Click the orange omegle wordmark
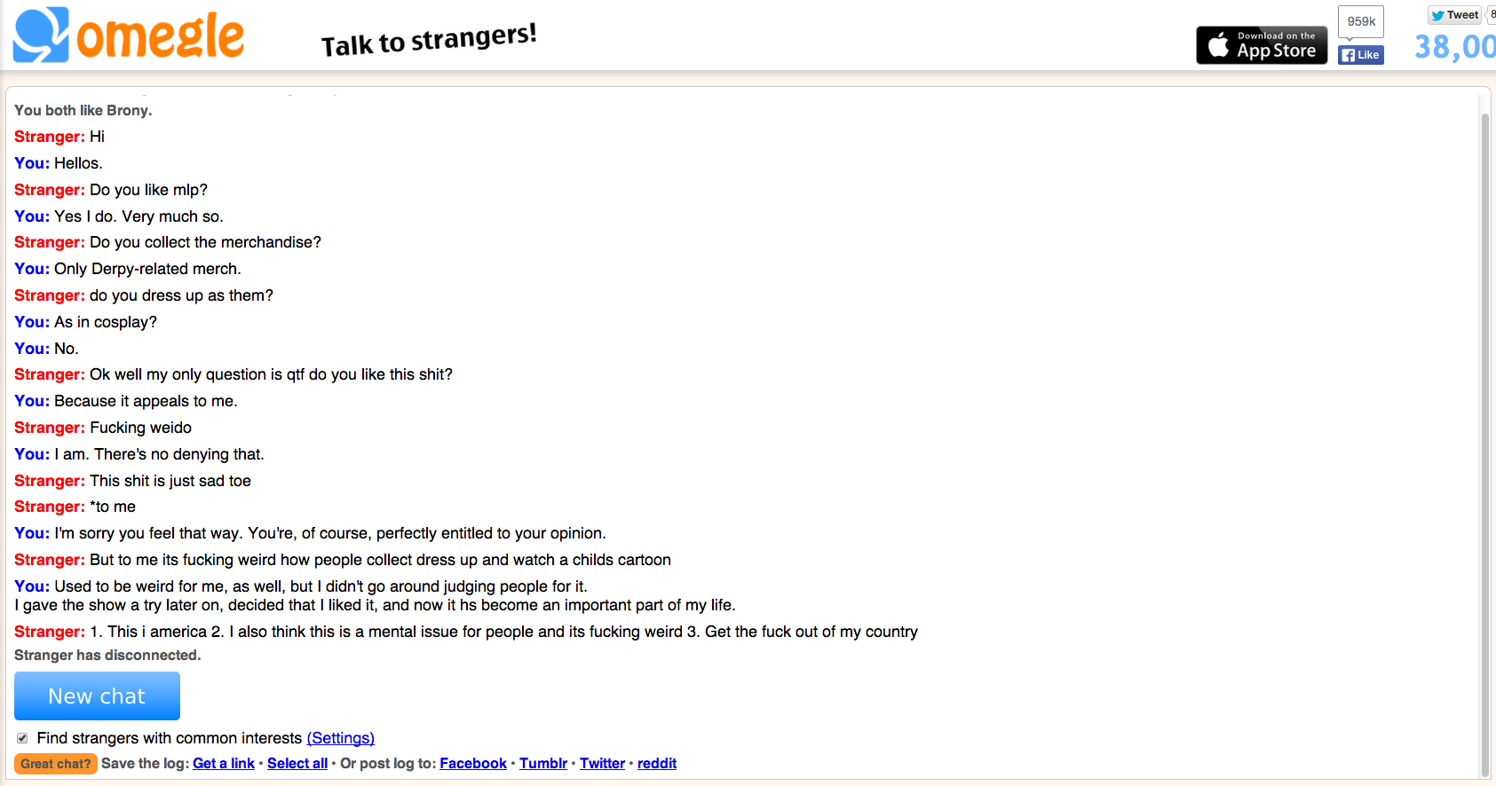The width and height of the screenshot is (1496, 786). coord(160,36)
